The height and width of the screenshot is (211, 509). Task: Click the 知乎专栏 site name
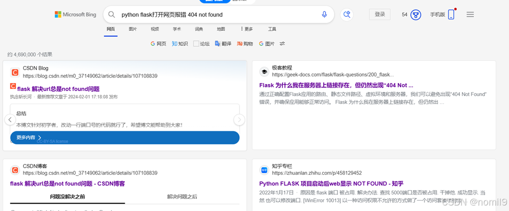point(282,166)
